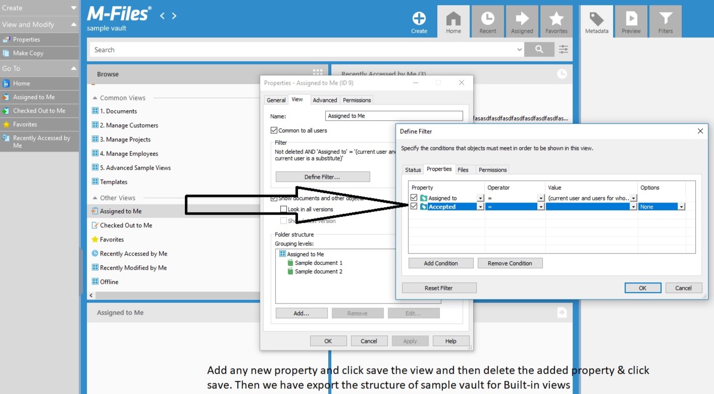This screenshot has height=394, width=714.
Task: Collapse the Go To sidebar section
Action: [x=74, y=68]
